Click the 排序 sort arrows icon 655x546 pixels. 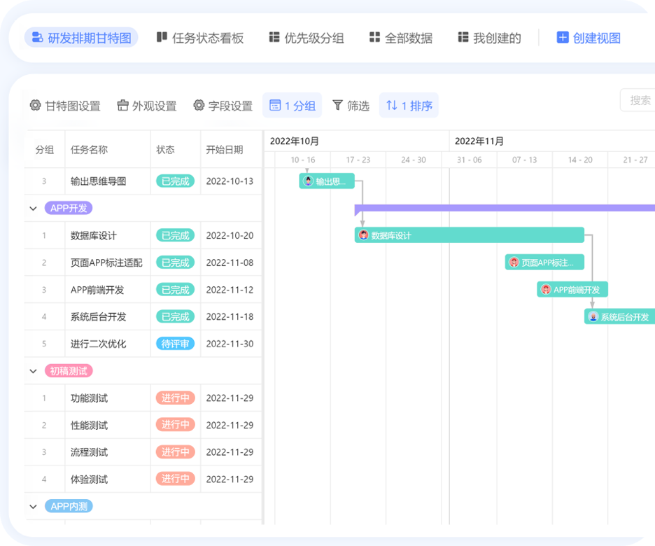pyautogui.click(x=392, y=106)
